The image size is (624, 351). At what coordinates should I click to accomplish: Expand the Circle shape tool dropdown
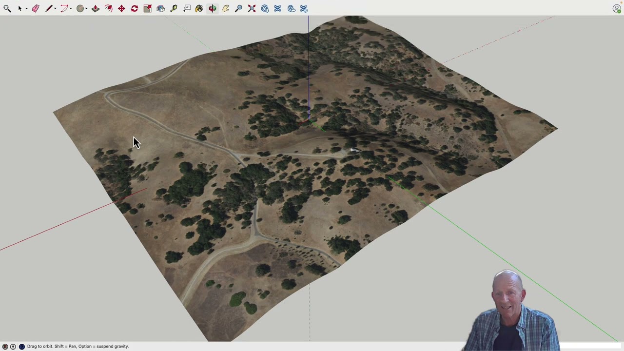pyautogui.click(x=86, y=8)
